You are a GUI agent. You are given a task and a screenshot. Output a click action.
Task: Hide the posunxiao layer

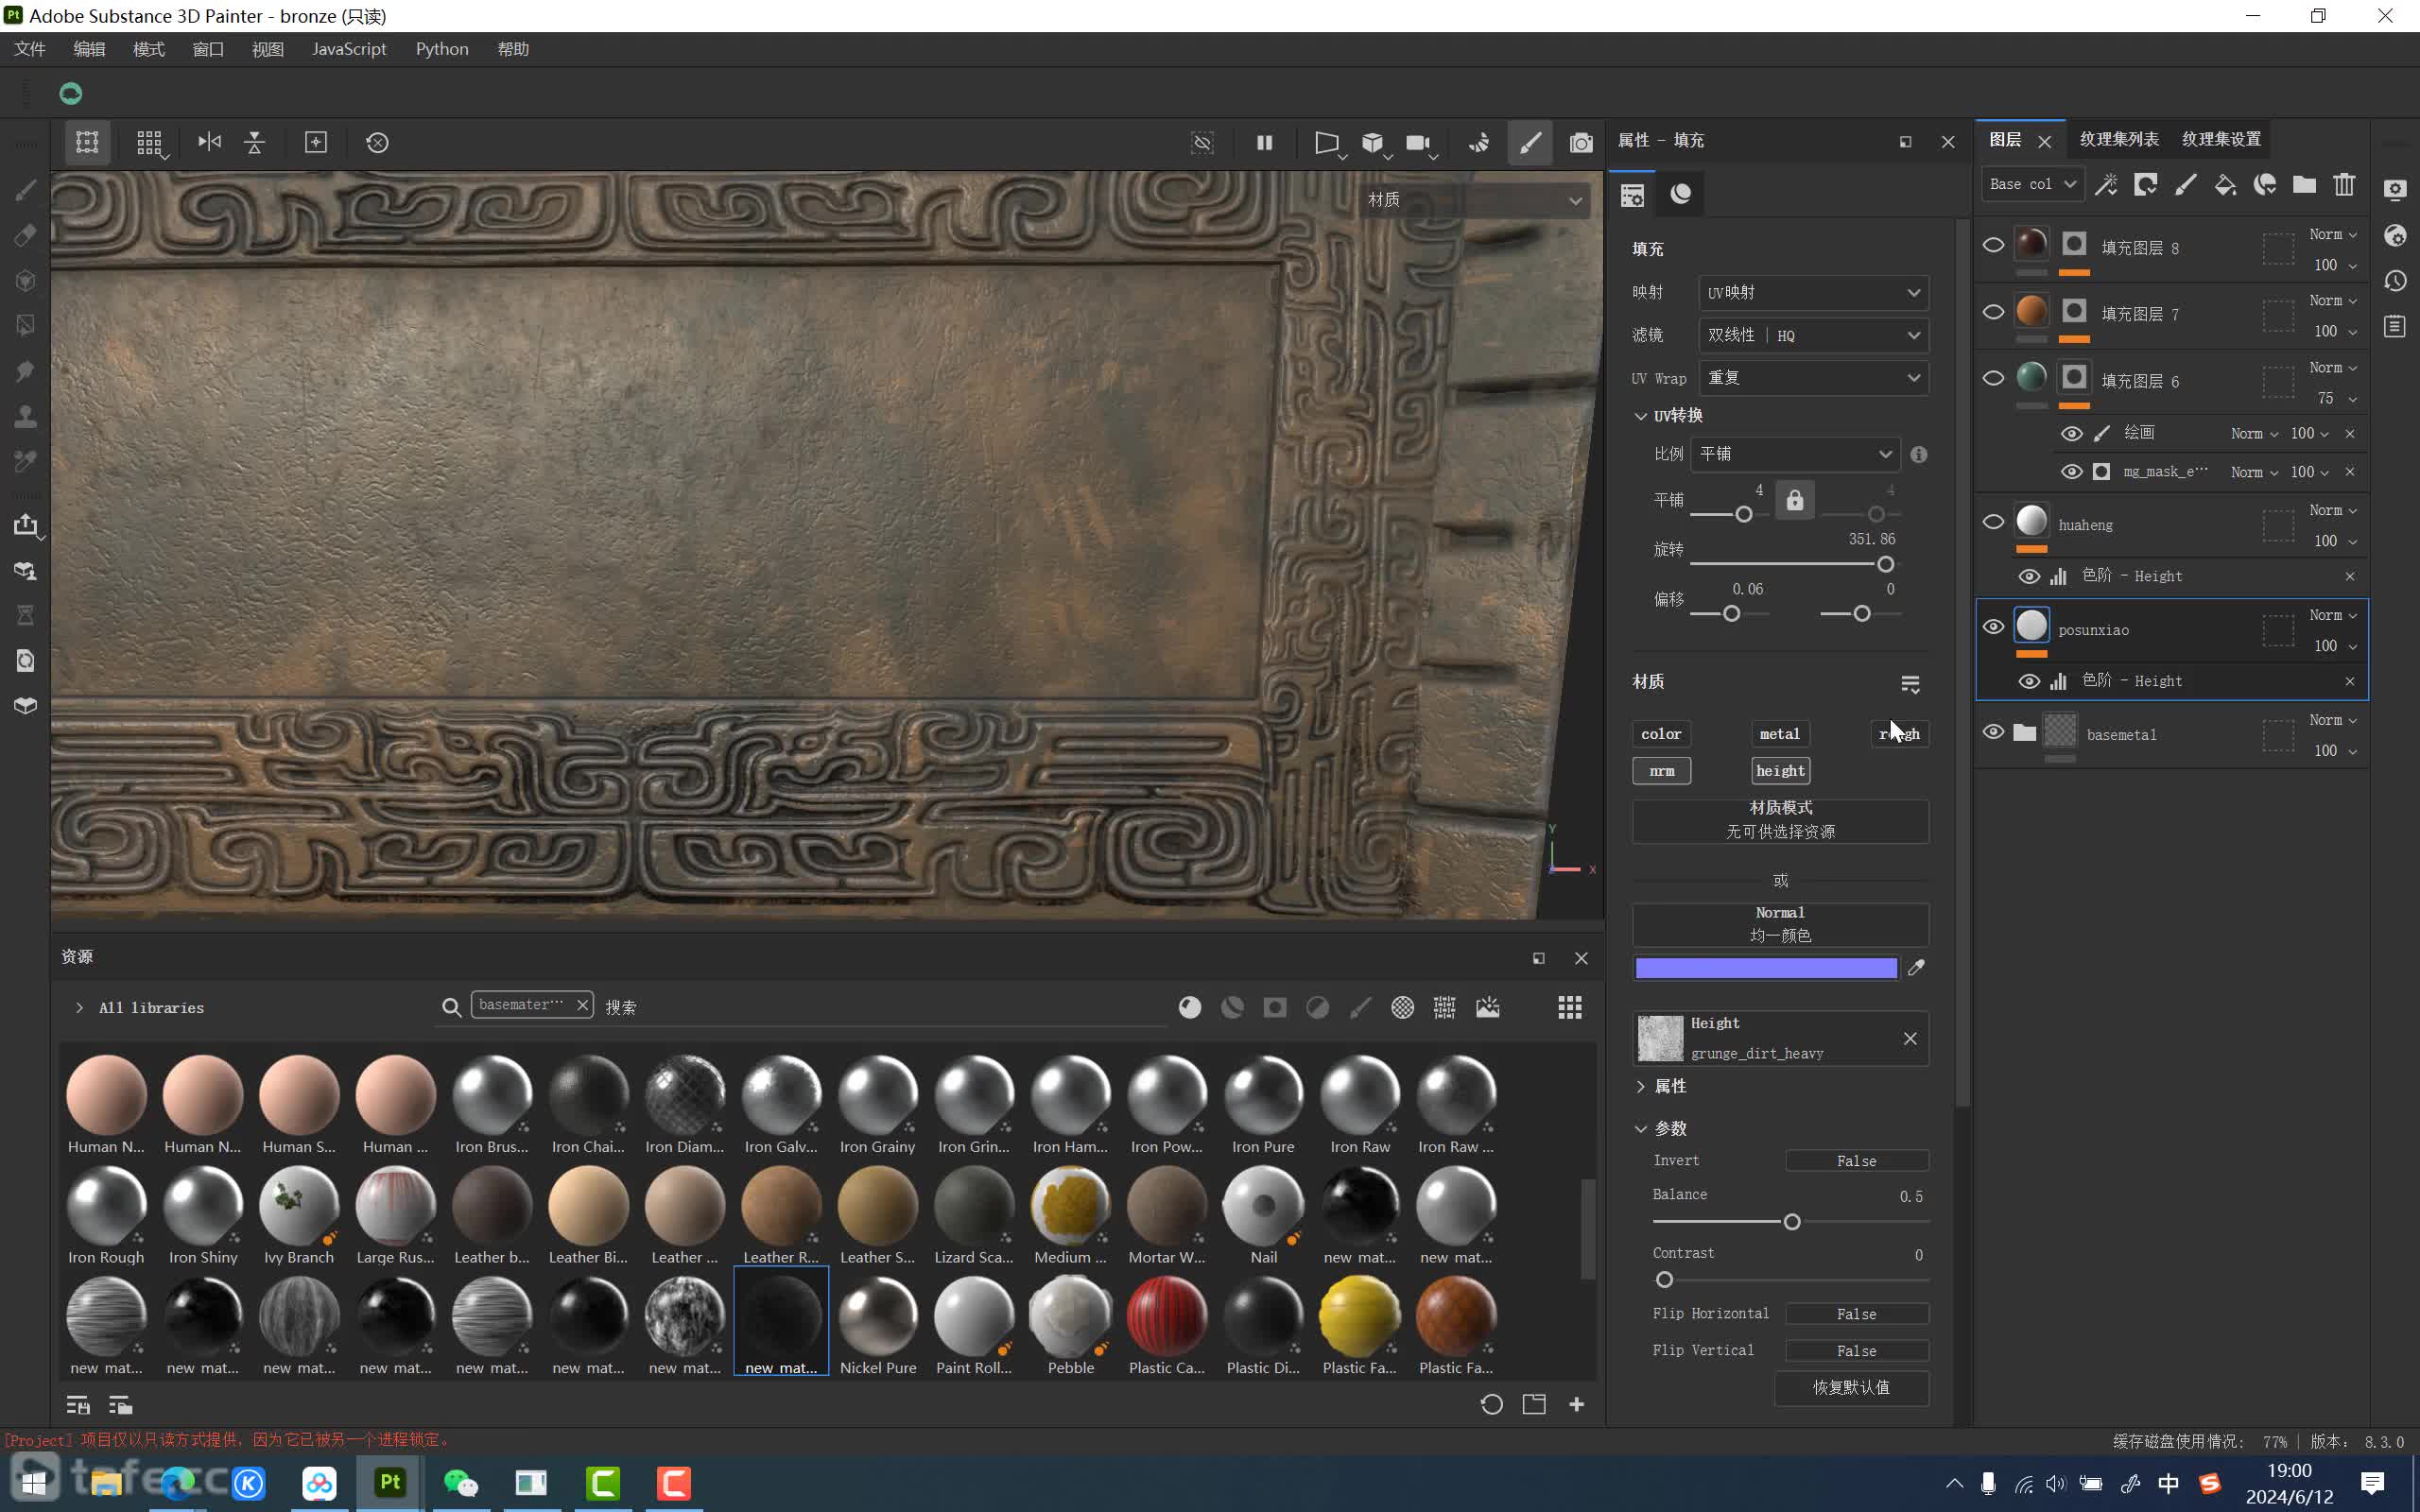point(1992,627)
